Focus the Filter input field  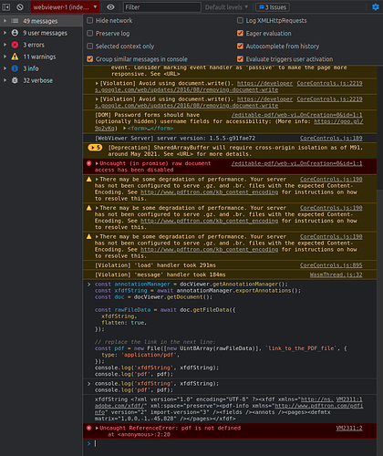point(162,7)
